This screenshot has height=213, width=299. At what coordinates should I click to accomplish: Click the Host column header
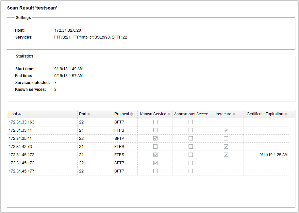click(13, 114)
